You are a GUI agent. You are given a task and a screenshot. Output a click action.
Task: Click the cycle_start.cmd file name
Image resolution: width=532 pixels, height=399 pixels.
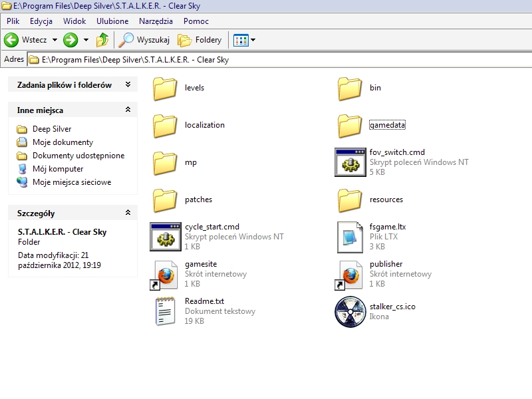[x=212, y=227]
